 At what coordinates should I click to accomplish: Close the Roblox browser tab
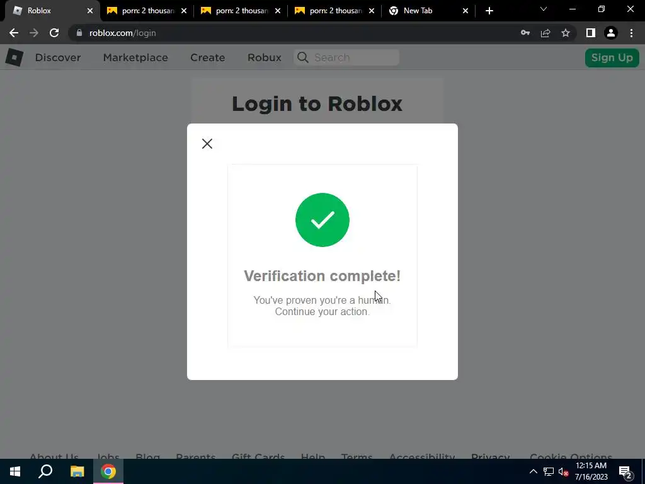tap(90, 11)
